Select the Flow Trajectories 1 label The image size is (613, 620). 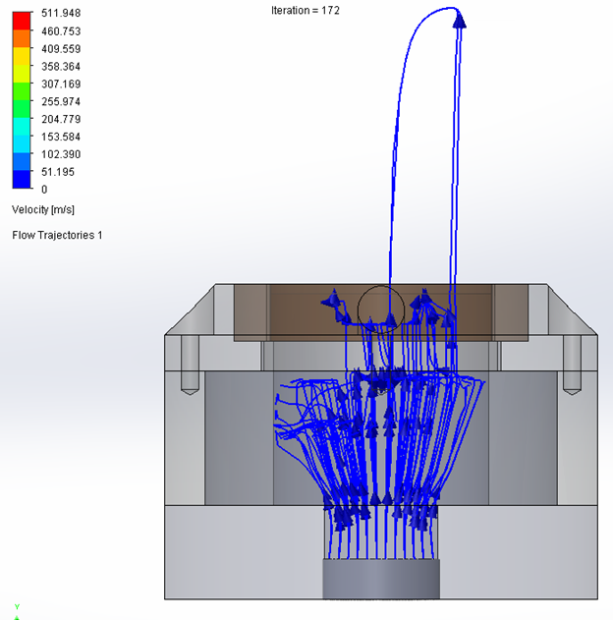[57, 235]
